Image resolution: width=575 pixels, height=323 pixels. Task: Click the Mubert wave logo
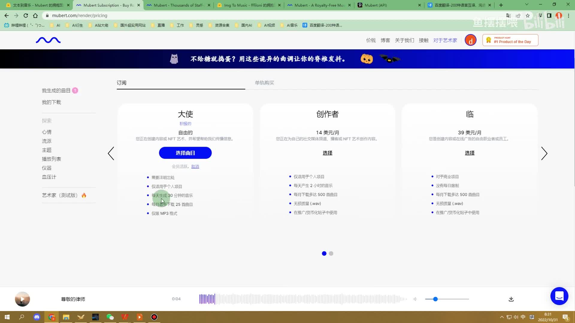click(x=48, y=40)
